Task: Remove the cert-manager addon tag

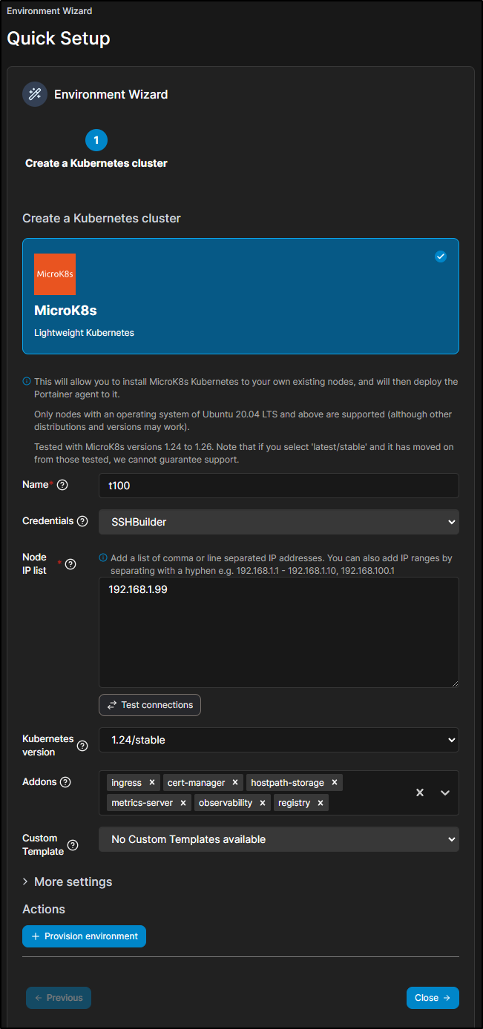Action: click(x=235, y=782)
